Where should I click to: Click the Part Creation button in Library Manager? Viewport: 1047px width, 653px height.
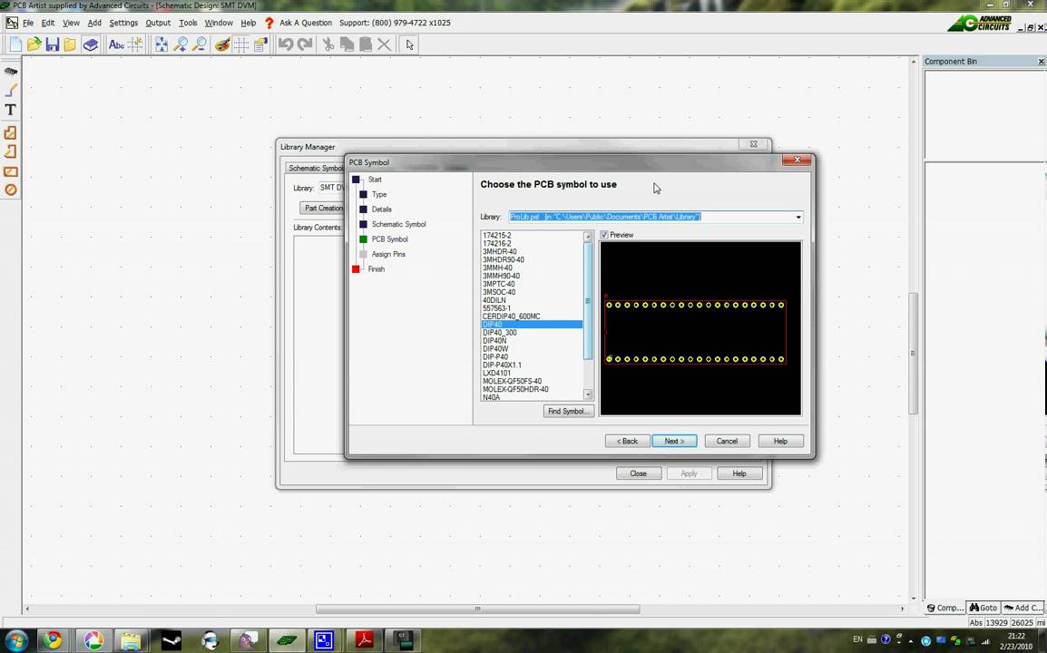click(x=322, y=209)
